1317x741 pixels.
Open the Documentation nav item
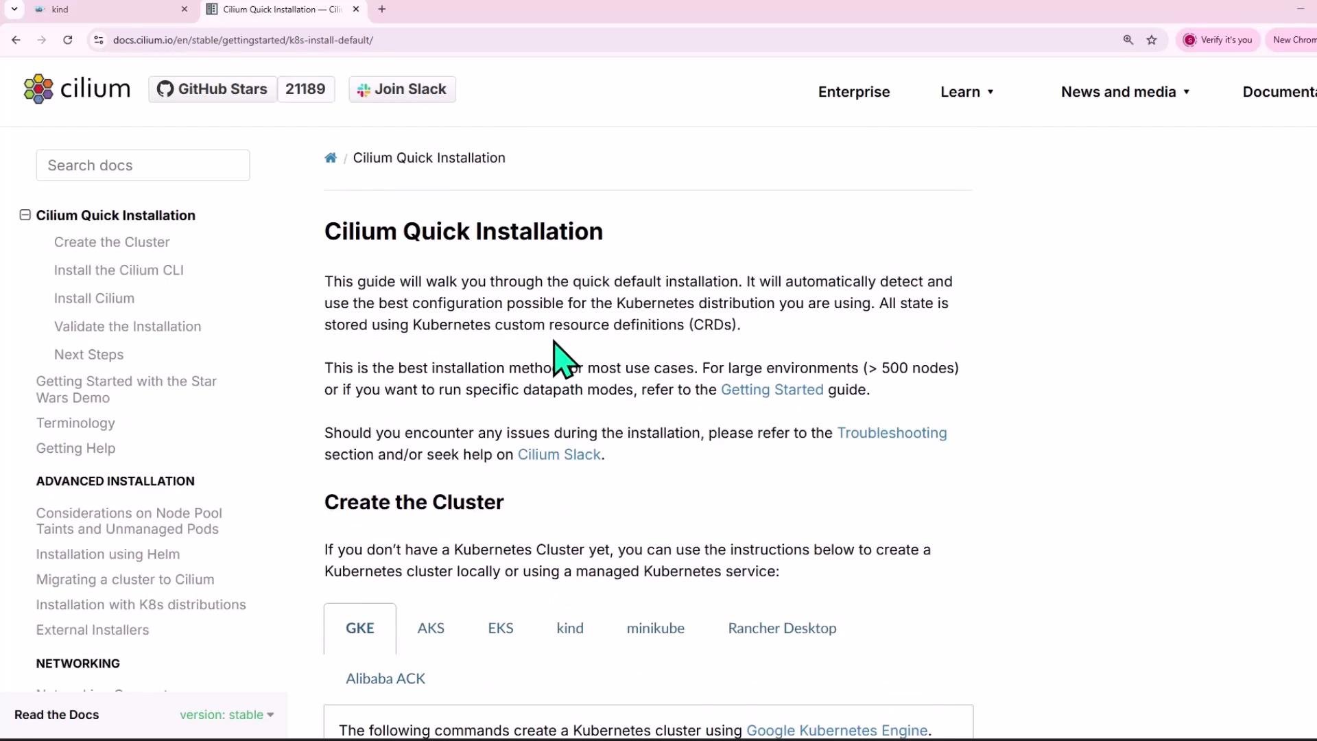pyautogui.click(x=1279, y=92)
